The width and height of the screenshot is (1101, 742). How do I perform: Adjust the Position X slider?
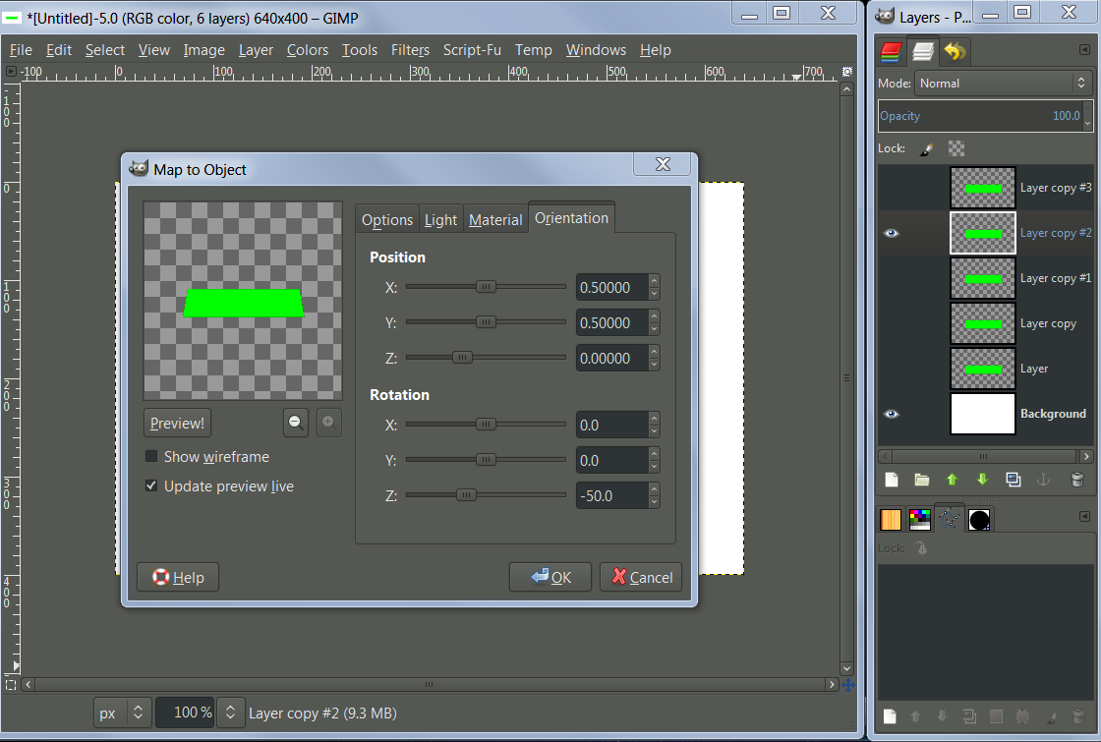(x=486, y=287)
